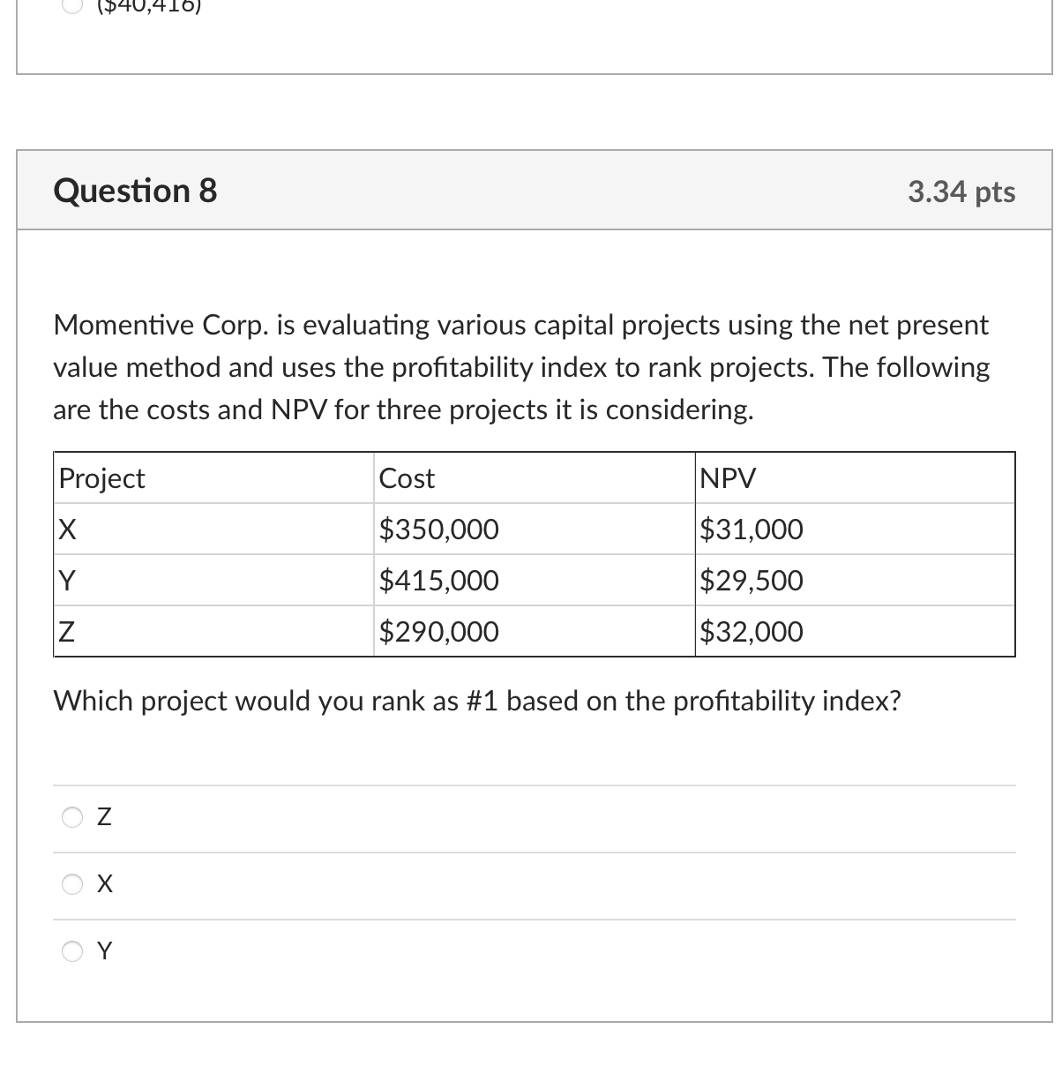Image resolution: width=1062 pixels, height=1082 pixels.
Task: Click the $415,000 cost value
Action: point(438,580)
